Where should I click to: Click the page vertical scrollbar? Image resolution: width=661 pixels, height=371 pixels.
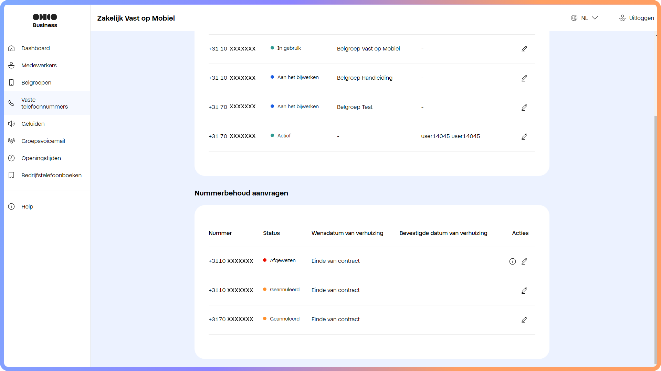[655, 240]
